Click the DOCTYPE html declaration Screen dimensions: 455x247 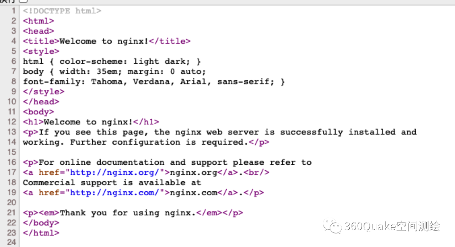click(62, 11)
